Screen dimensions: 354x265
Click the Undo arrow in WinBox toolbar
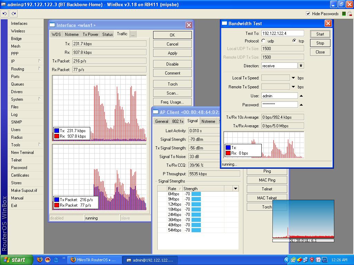[4, 14]
